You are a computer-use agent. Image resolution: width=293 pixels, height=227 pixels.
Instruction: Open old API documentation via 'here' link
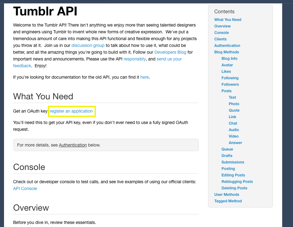[x=144, y=77]
